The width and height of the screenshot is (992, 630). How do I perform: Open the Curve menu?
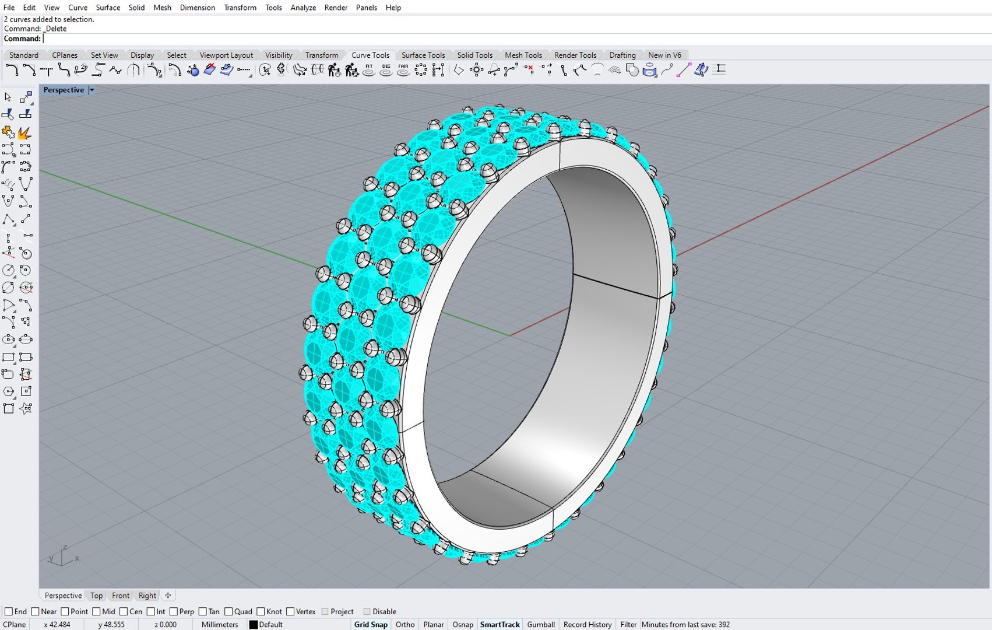(x=78, y=8)
